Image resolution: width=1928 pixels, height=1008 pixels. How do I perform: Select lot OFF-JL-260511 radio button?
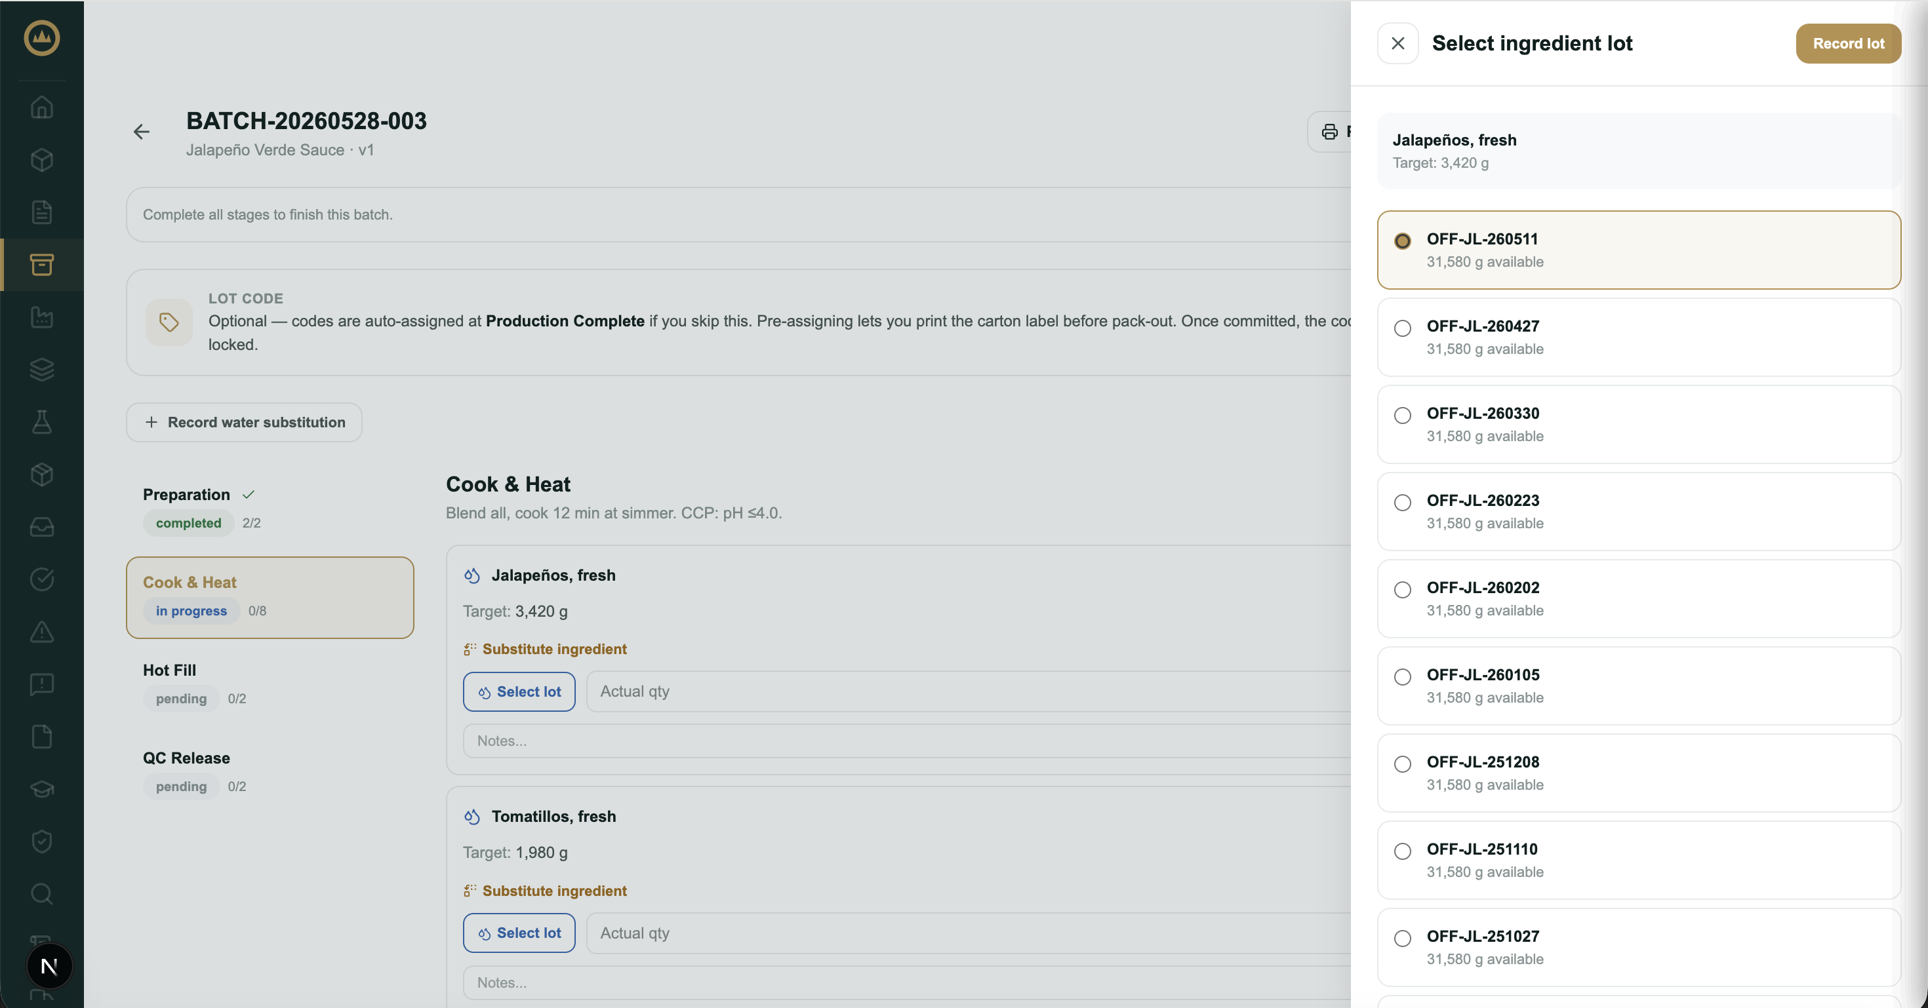click(x=1403, y=241)
